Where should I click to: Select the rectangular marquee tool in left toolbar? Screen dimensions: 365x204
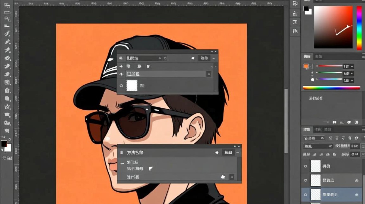point(7,13)
